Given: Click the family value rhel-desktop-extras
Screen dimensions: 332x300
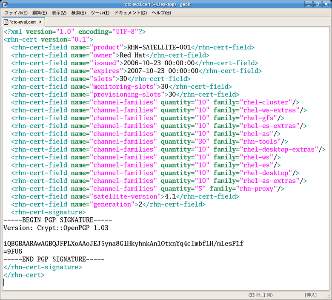Looking at the screenshot, I should coord(279,149).
